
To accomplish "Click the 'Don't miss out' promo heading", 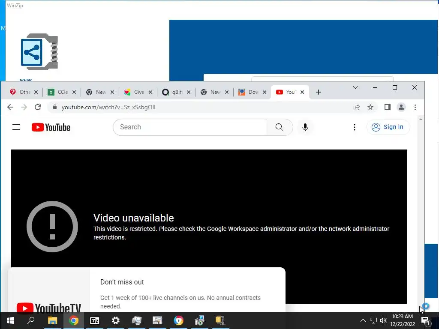I will (x=122, y=282).
